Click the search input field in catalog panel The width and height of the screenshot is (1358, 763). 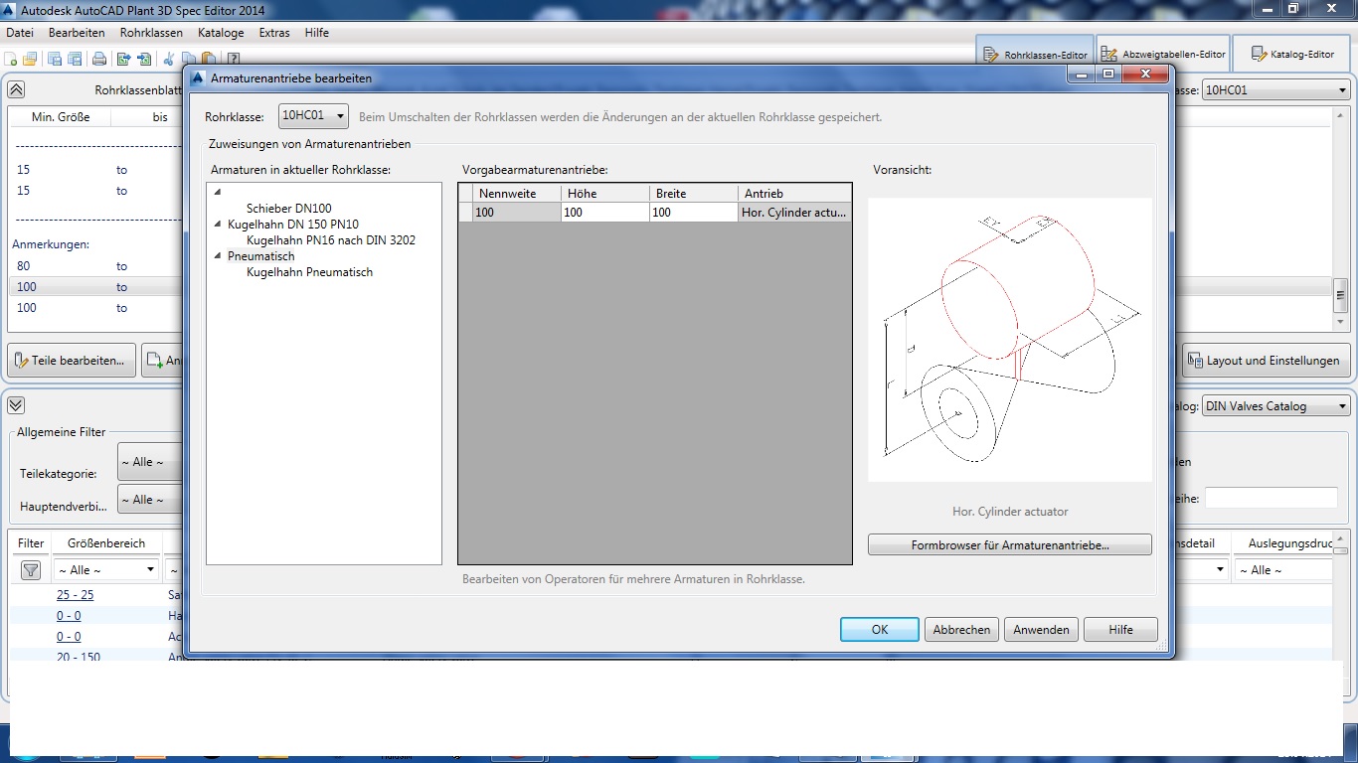tap(1271, 498)
